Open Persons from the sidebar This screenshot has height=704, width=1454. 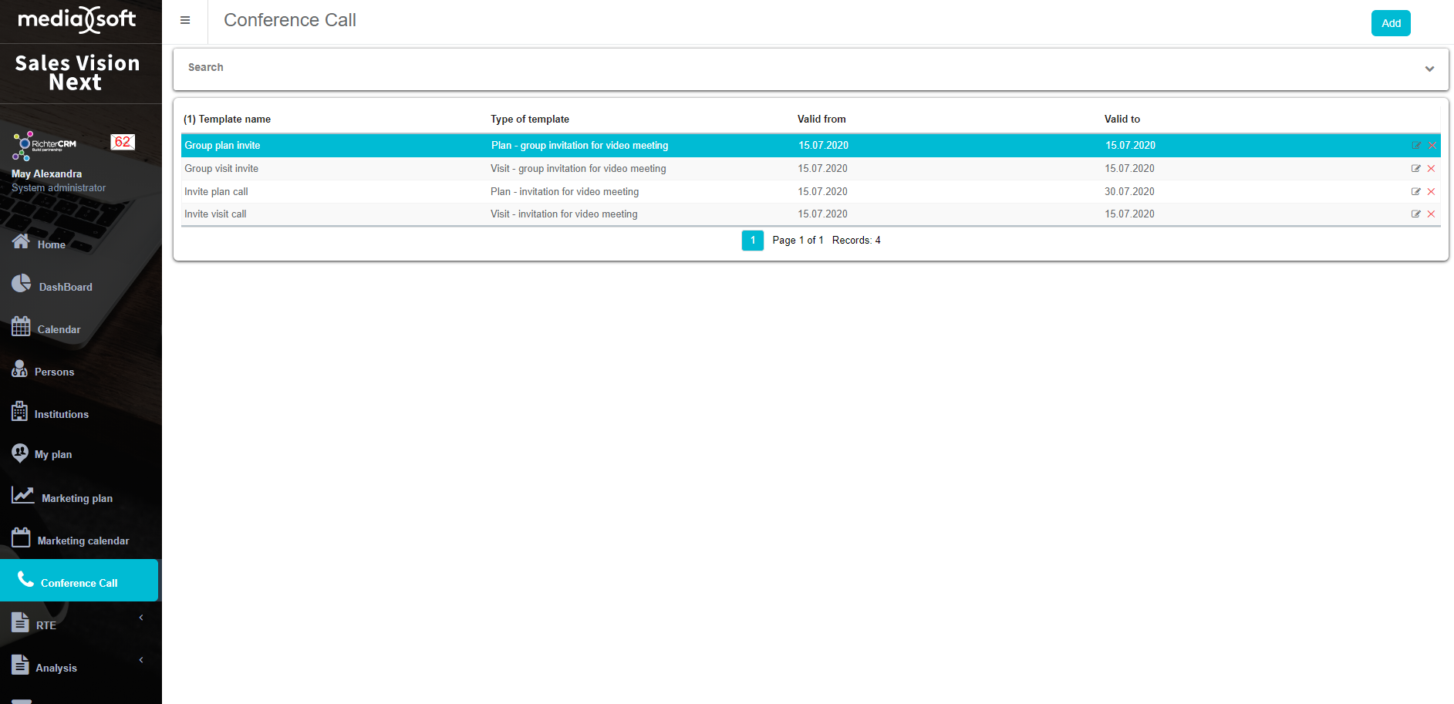53,372
